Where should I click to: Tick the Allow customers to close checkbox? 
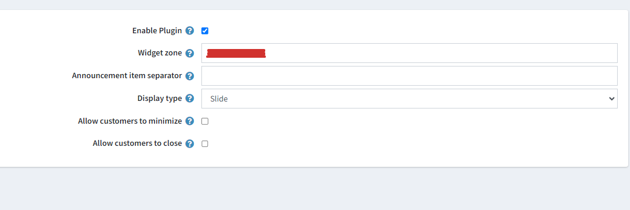click(205, 143)
